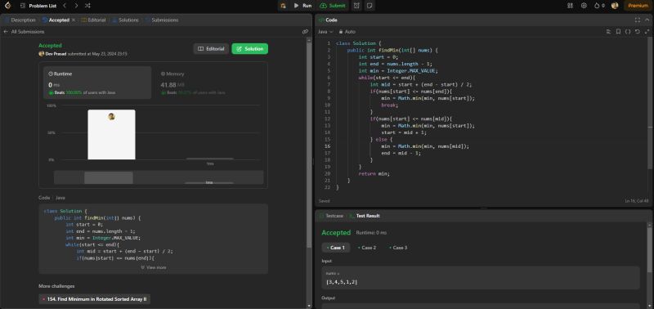This screenshot has width=654, height=309.
Task: Close the Accepted tab
Action: coord(74,20)
